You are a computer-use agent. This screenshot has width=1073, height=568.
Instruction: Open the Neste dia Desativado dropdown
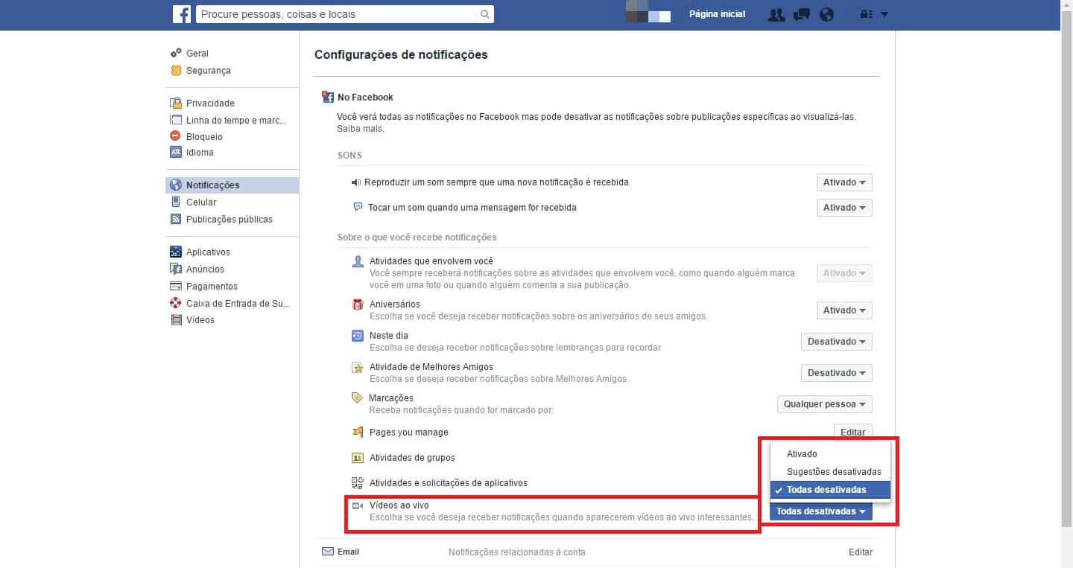point(837,342)
